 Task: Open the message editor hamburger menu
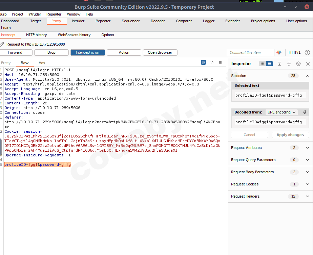pos(220,62)
